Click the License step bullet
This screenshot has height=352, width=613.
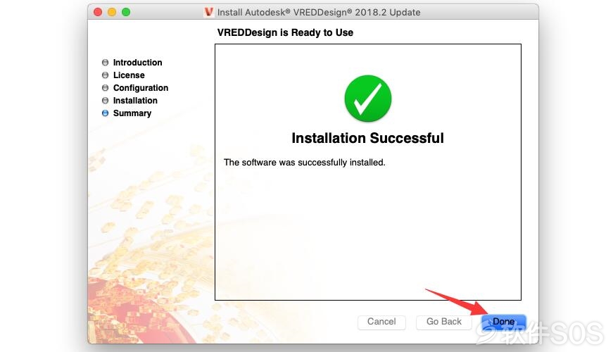pos(105,75)
